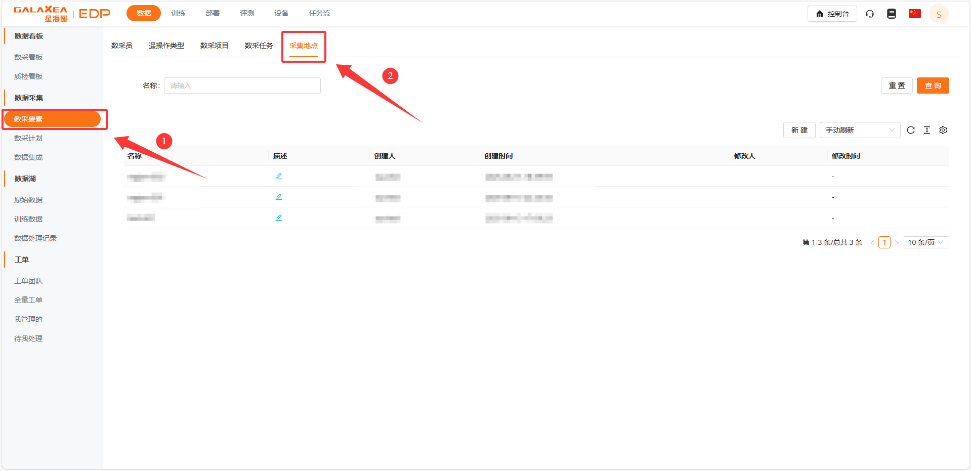Select 数采计划 in the sidebar
This screenshot has width=971, height=471.
pos(28,138)
